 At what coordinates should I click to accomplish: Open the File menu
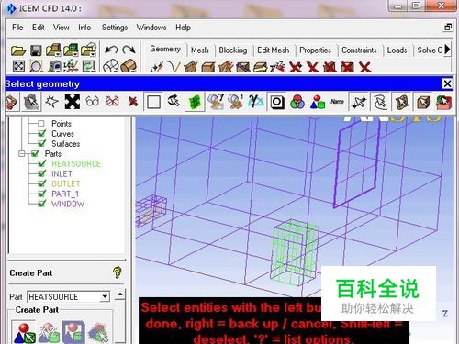17,28
